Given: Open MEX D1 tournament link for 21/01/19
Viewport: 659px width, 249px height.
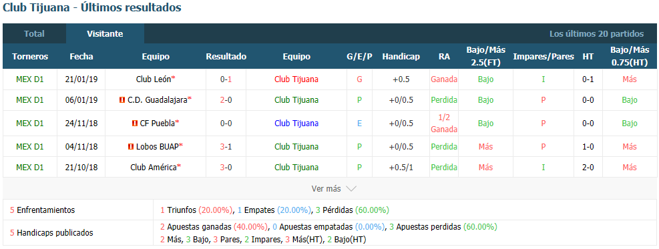Looking at the screenshot, I should point(30,79).
